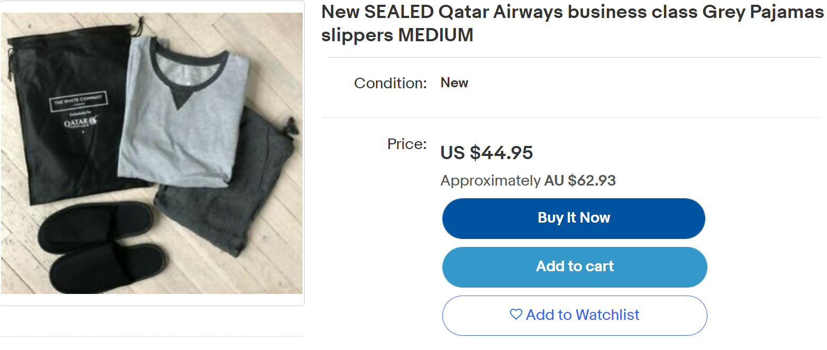The height and width of the screenshot is (350, 827).
Task: Click the Price label
Action: tap(407, 144)
